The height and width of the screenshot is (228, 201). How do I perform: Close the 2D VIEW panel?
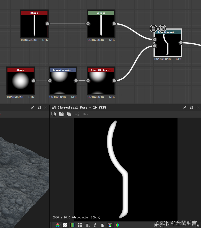(198, 107)
